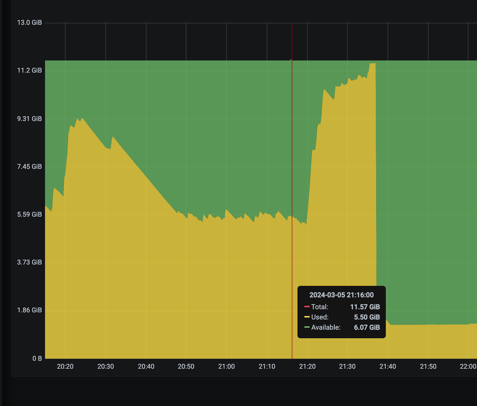This screenshot has width=477, height=406.
Task: Click the Used value 5.50 GiB
Action: coord(367,317)
